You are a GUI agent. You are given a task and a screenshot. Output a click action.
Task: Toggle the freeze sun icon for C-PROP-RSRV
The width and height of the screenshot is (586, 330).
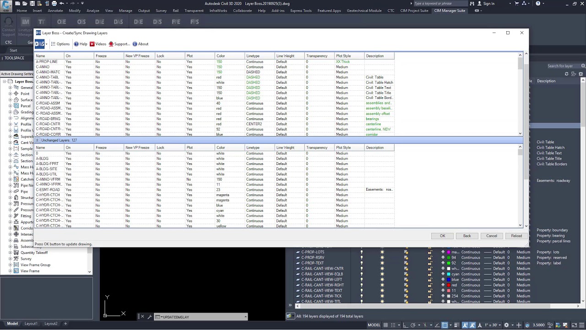click(382, 258)
